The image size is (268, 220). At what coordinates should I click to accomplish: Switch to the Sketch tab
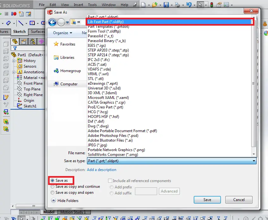[x=19, y=32]
